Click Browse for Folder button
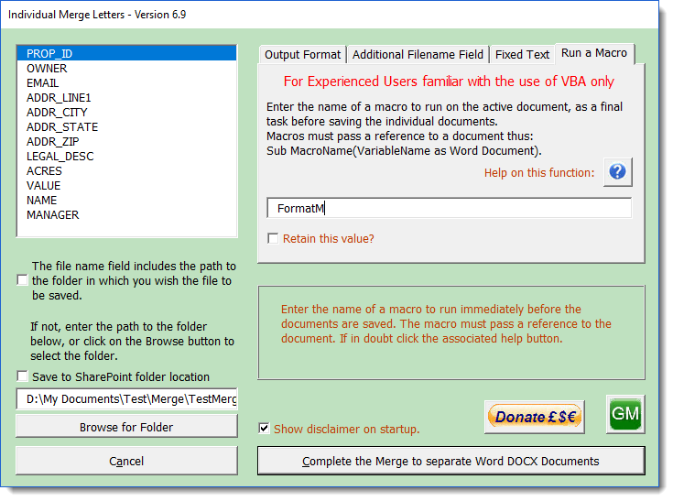The width and height of the screenshot is (673, 501). point(126,427)
